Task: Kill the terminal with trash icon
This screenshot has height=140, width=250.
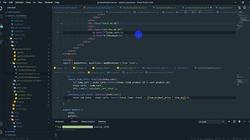Action: [239, 122]
